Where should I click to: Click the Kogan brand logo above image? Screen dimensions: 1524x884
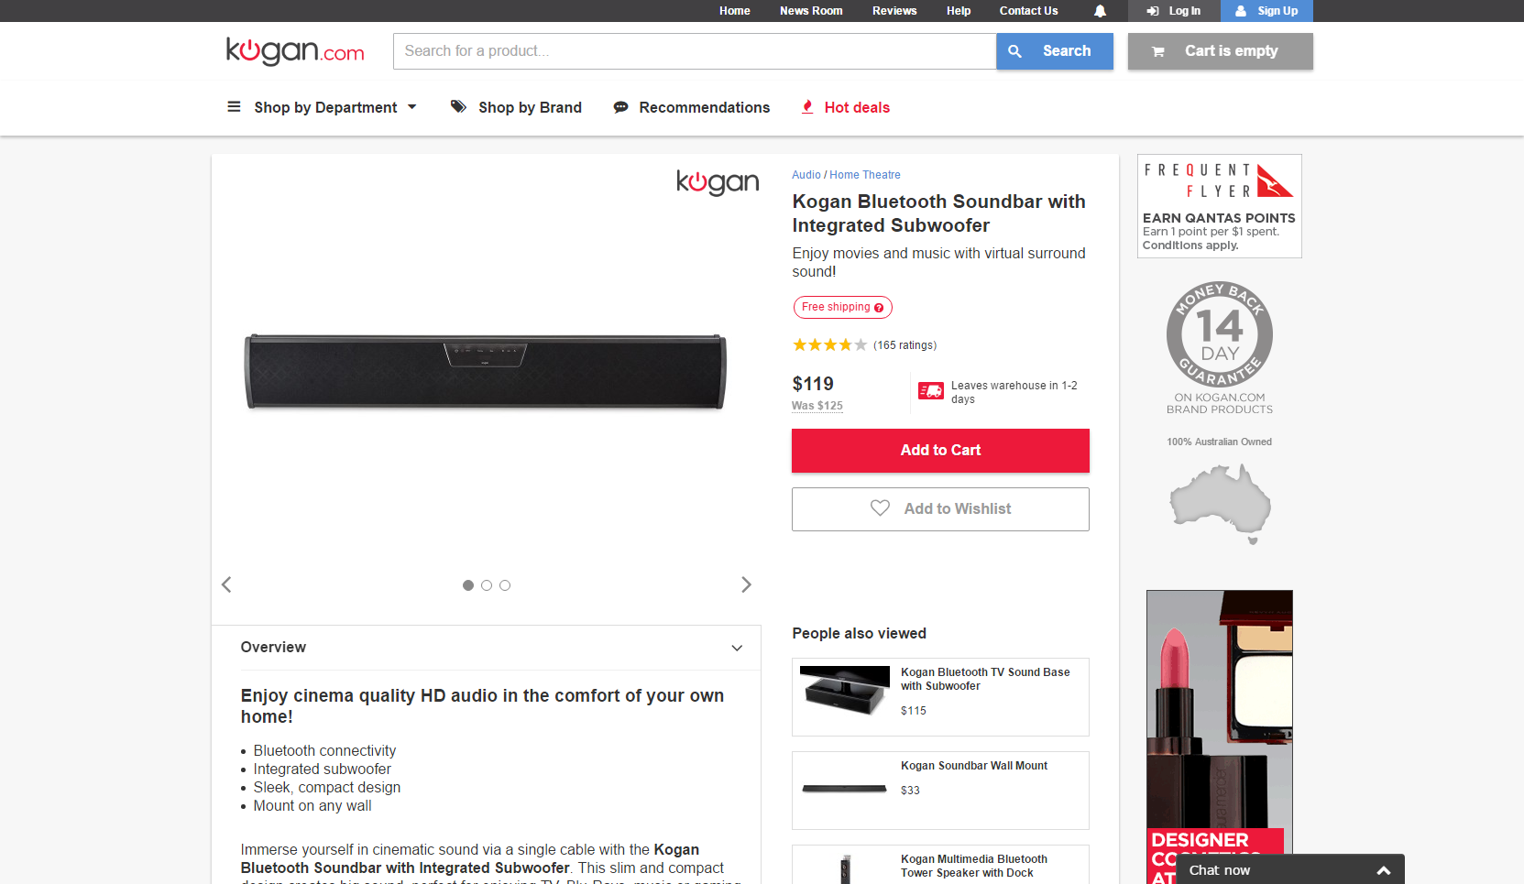point(718,182)
